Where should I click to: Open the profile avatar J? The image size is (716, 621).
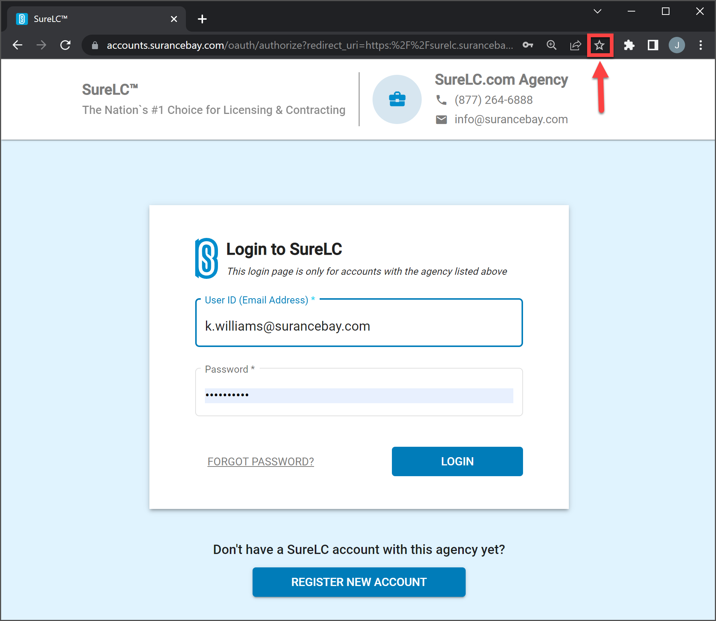tap(677, 45)
